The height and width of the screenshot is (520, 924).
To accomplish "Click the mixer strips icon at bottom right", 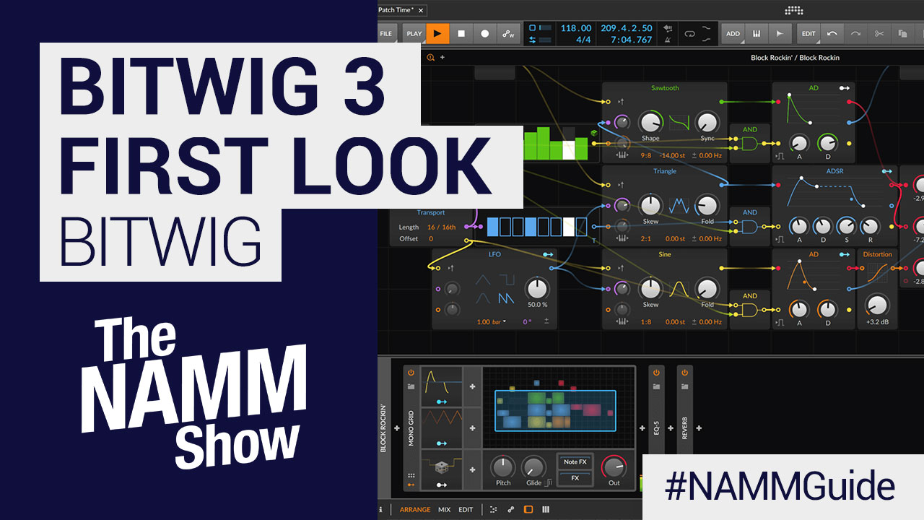I will (547, 509).
